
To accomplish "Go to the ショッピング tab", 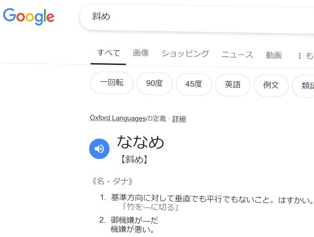I will point(185,54).
